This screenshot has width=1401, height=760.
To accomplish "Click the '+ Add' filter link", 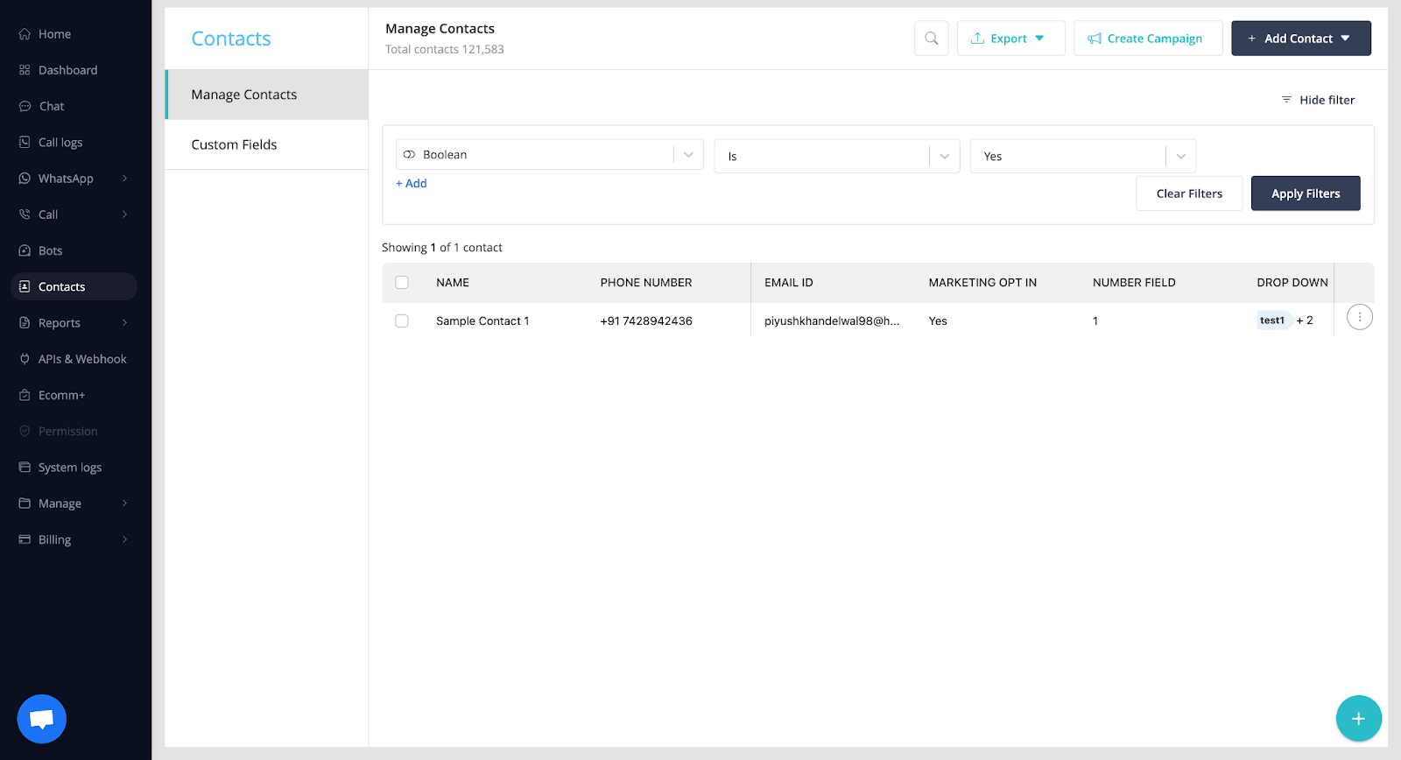I will click(x=412, y=184).
